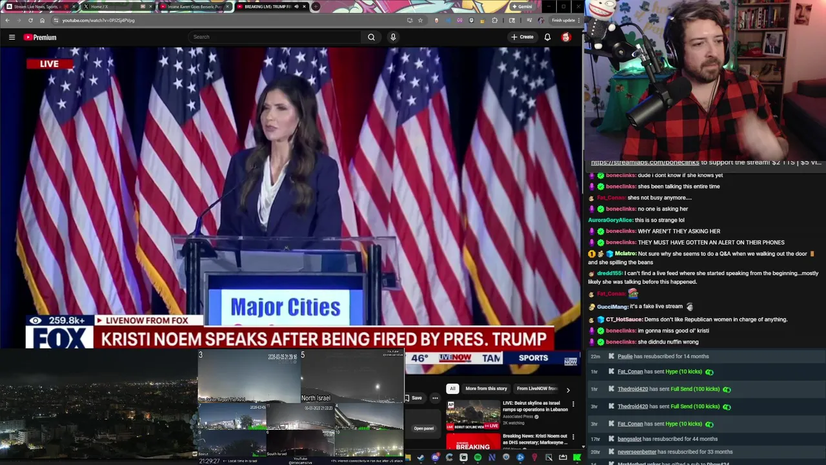826x465 pixels.
Task: Click chat username AuroraGoryAlice
Action: (x=610, y=220)
